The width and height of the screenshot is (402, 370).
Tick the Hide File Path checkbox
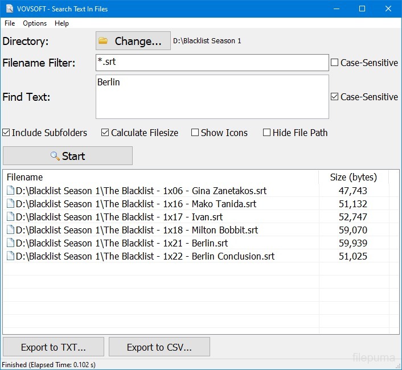(x=267, y=133)
